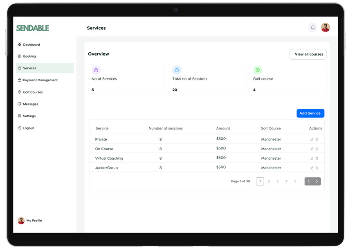Go to previous page using left arrow
Viewport: 348px width, 250px height.
[x=309, y=181]
